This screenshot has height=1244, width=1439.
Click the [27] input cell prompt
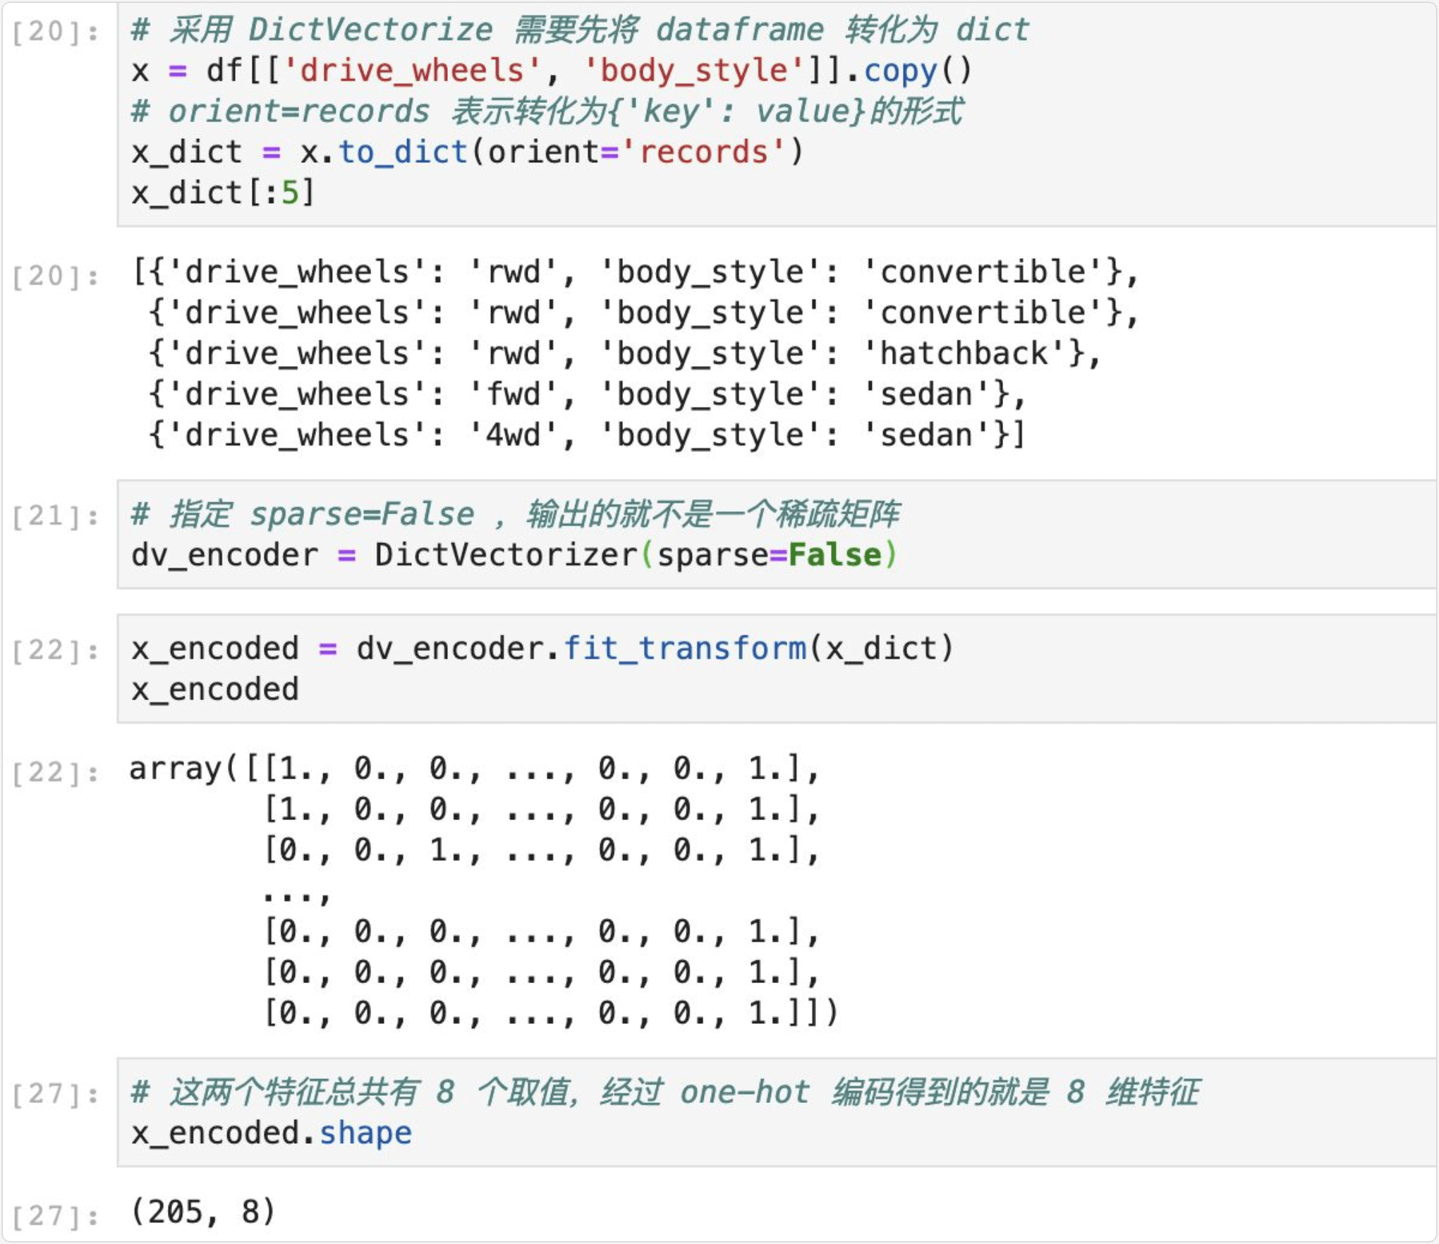55,1094
